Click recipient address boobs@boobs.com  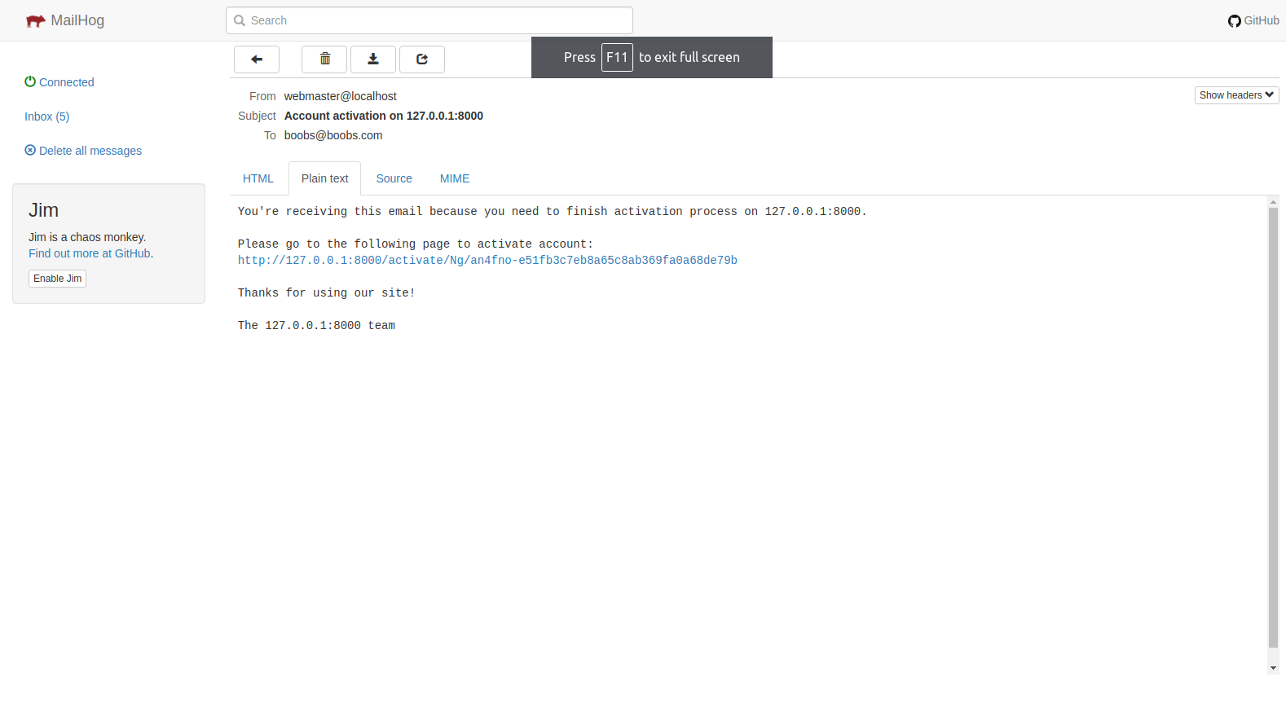[x=333, y=135]
